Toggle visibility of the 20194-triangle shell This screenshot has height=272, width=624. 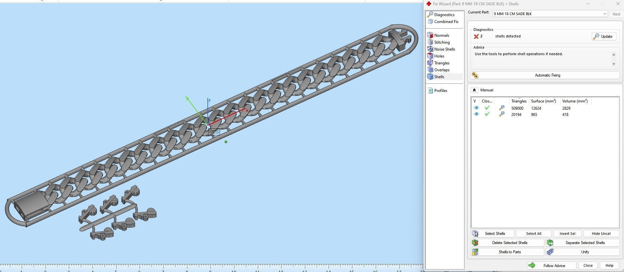click(x=476, y=114)
